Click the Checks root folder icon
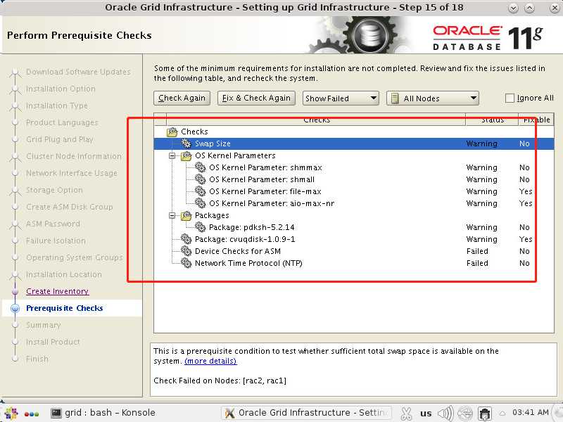 172,132
